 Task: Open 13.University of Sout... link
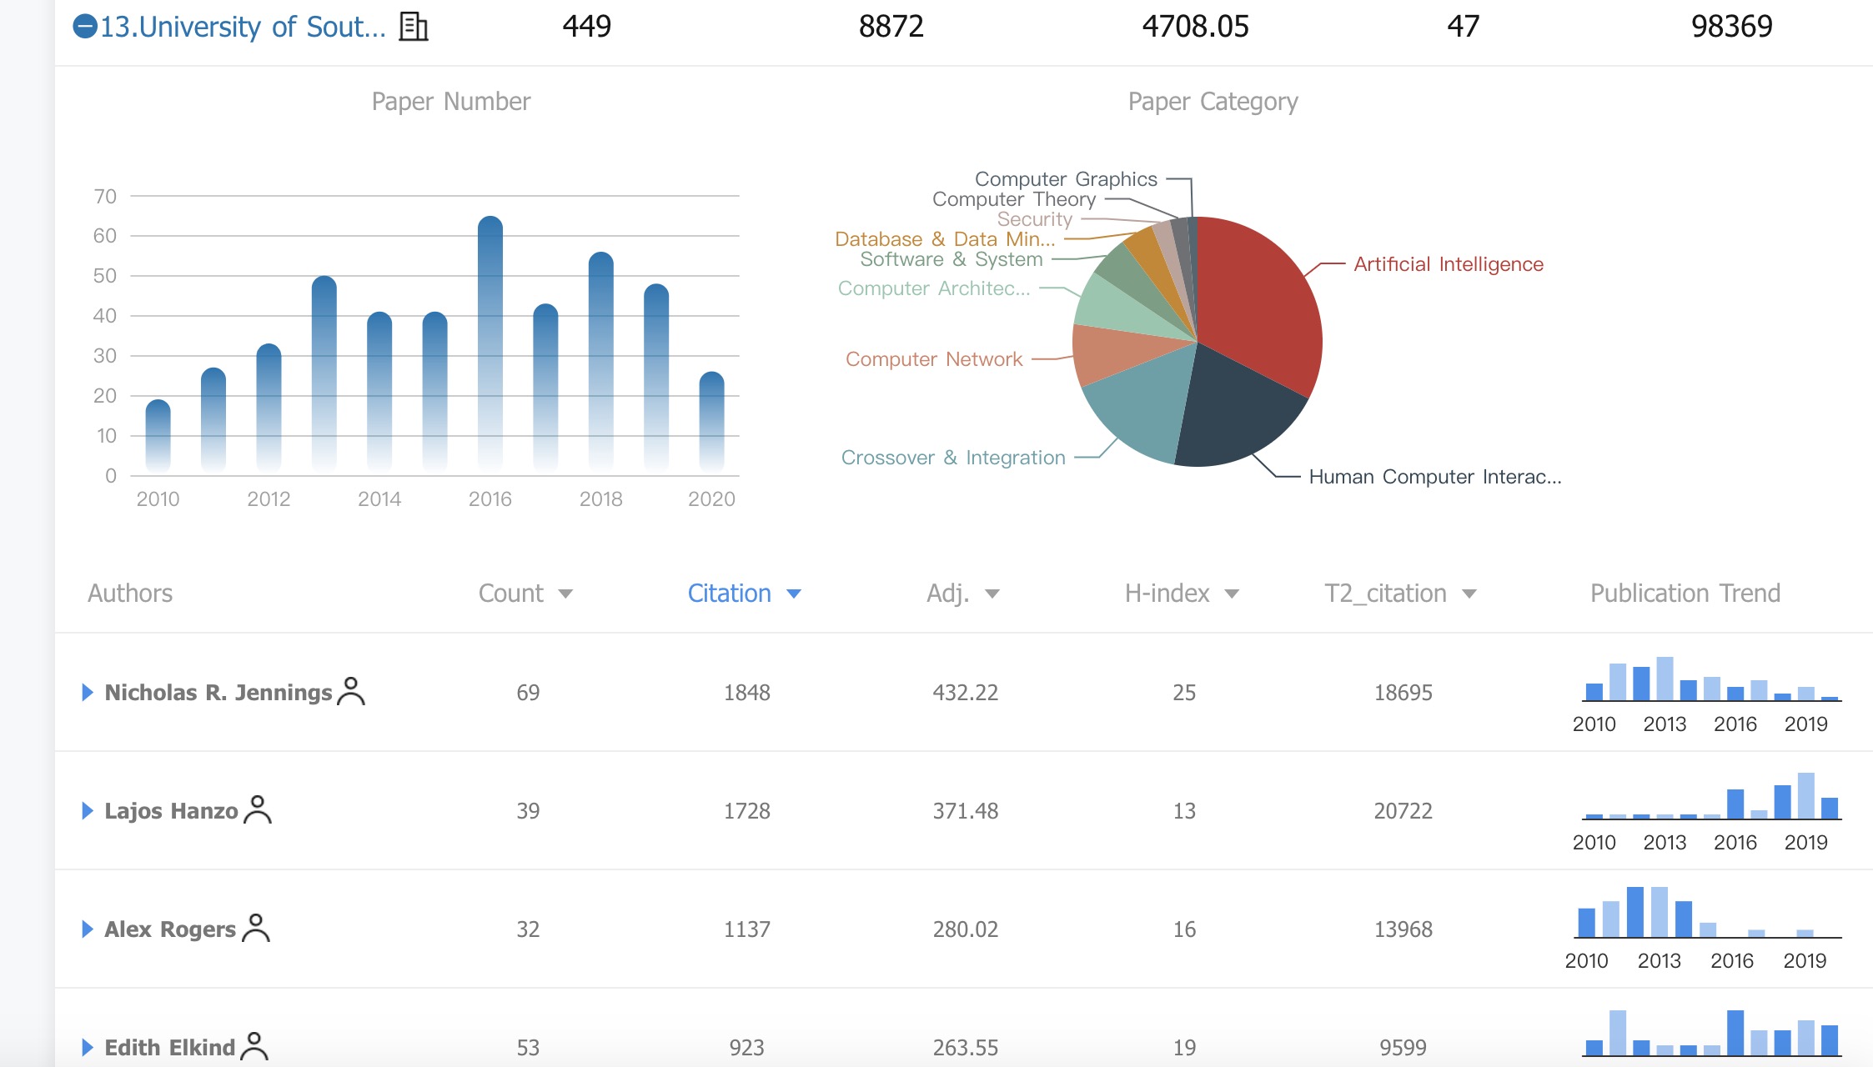(x=243, y=27)
